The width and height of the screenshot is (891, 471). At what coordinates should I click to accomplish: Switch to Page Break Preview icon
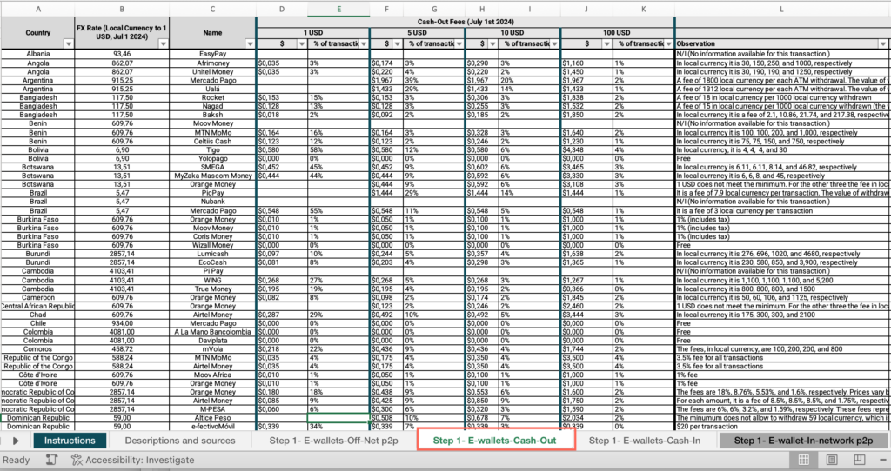[860, 460]
